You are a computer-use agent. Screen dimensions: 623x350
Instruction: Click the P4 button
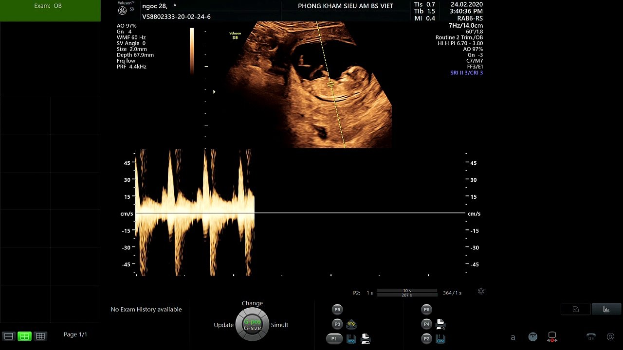(426, 324)
